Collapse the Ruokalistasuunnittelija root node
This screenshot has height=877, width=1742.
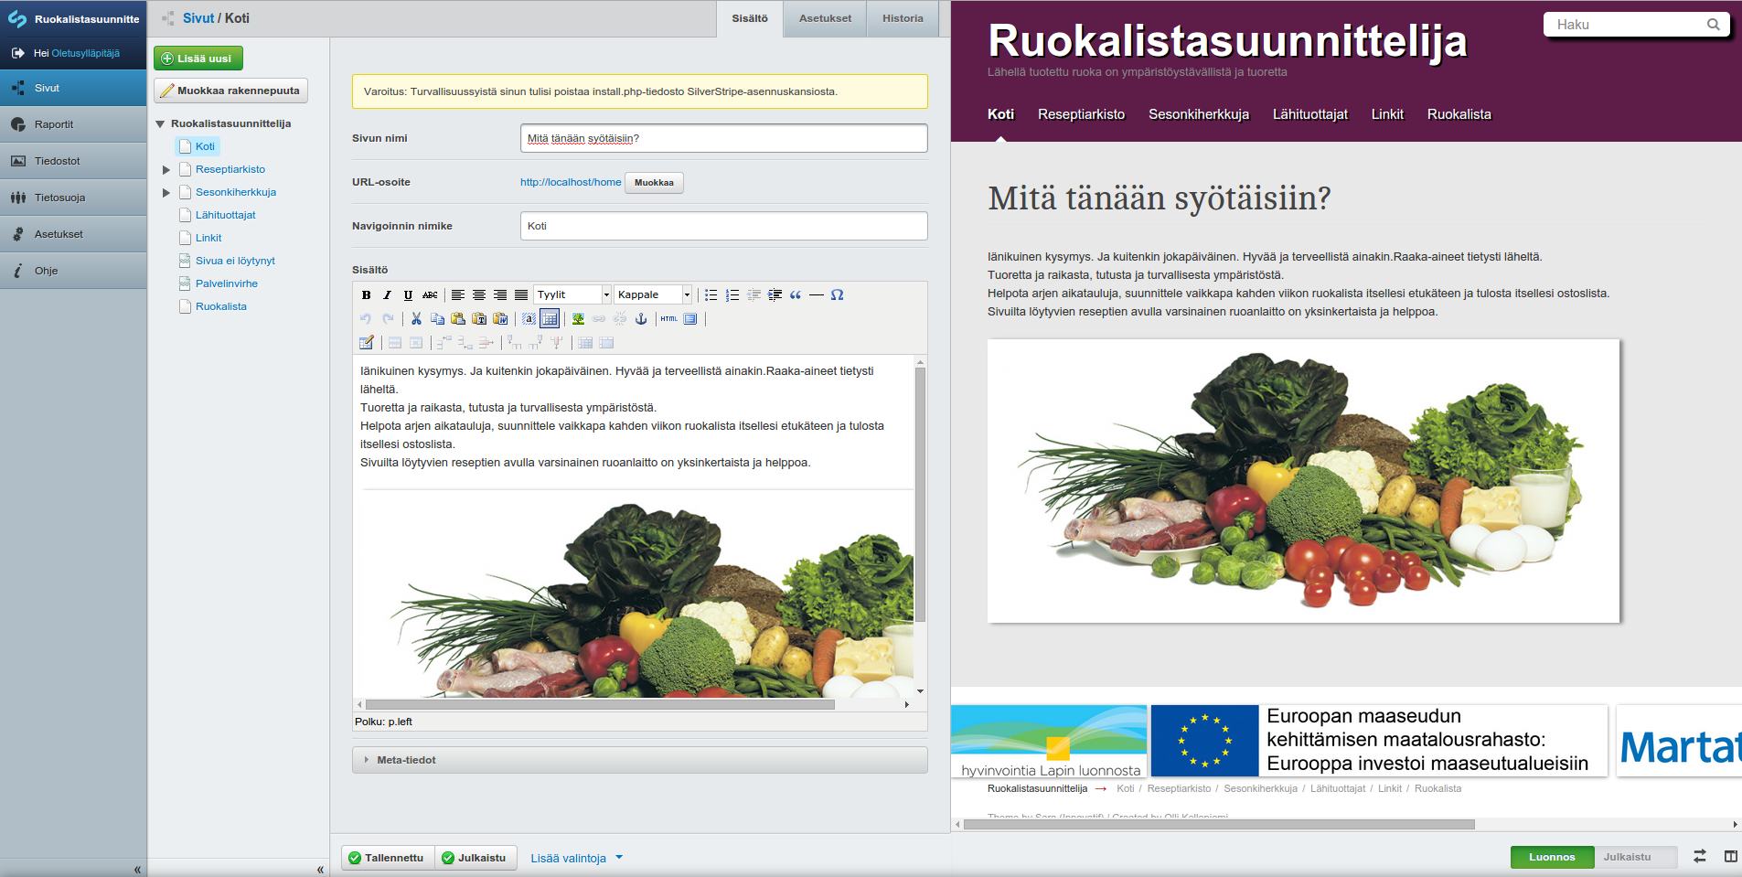160,123
